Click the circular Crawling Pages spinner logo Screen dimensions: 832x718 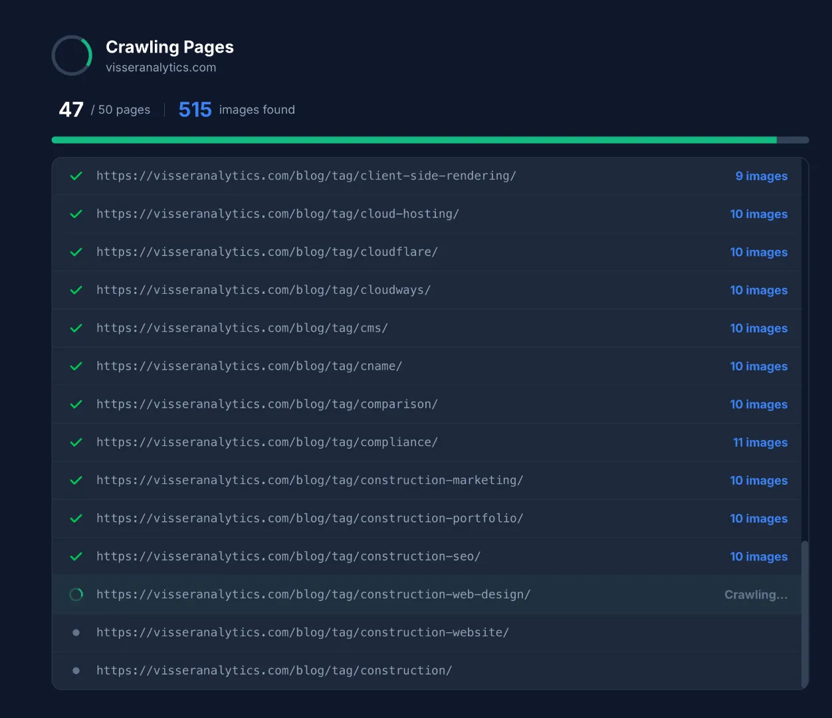click(71, 55)
